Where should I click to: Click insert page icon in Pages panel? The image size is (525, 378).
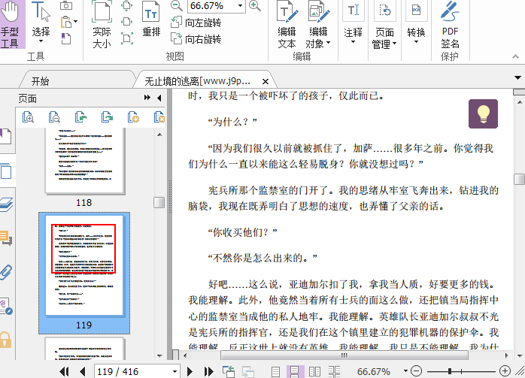[133, 117]
